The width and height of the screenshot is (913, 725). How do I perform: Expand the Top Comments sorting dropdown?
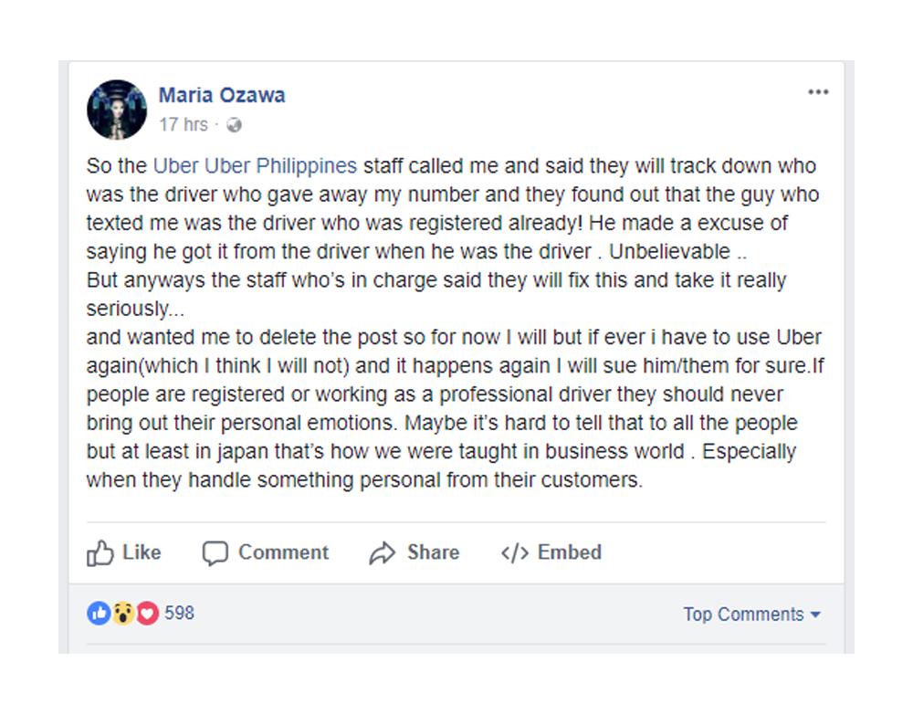point(751,615)
